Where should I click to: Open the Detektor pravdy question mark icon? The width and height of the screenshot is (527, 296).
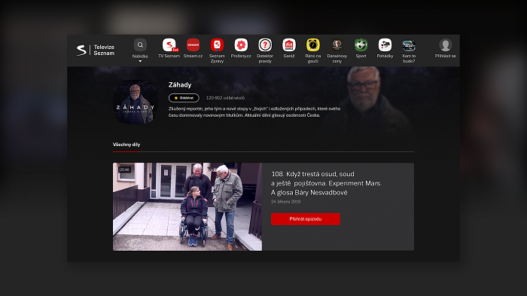pos(265,44)
